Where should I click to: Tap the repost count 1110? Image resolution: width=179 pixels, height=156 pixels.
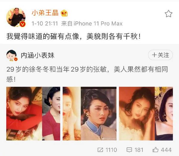click(x=111, y=150)
